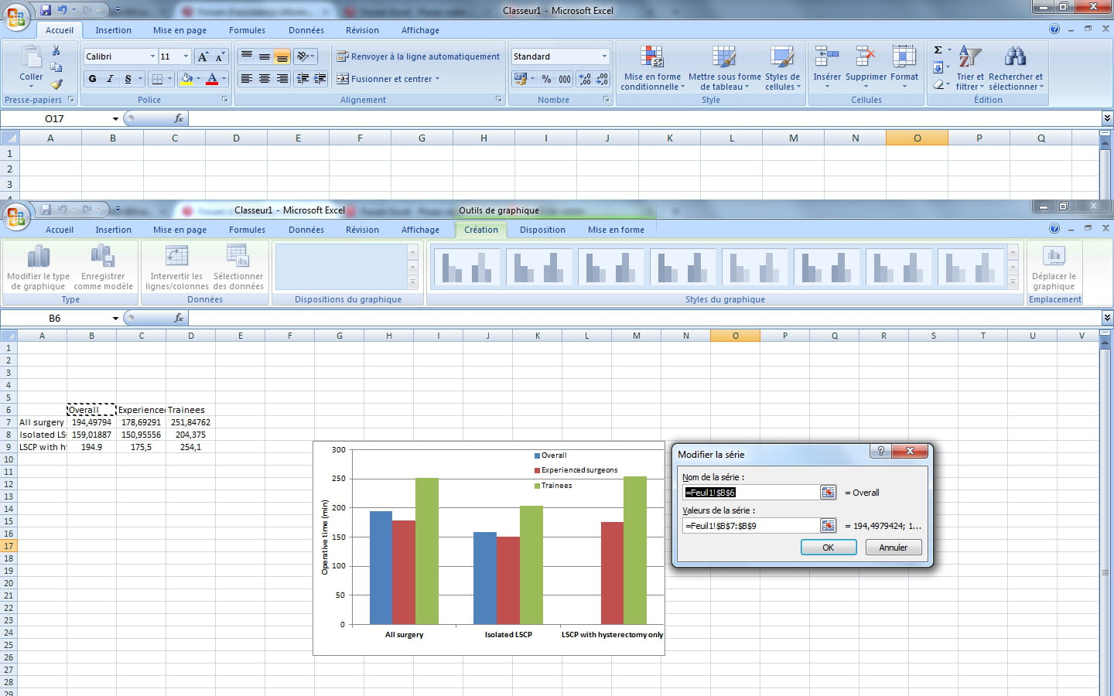Open the Police group dialog launcher

tap(225, 100)
